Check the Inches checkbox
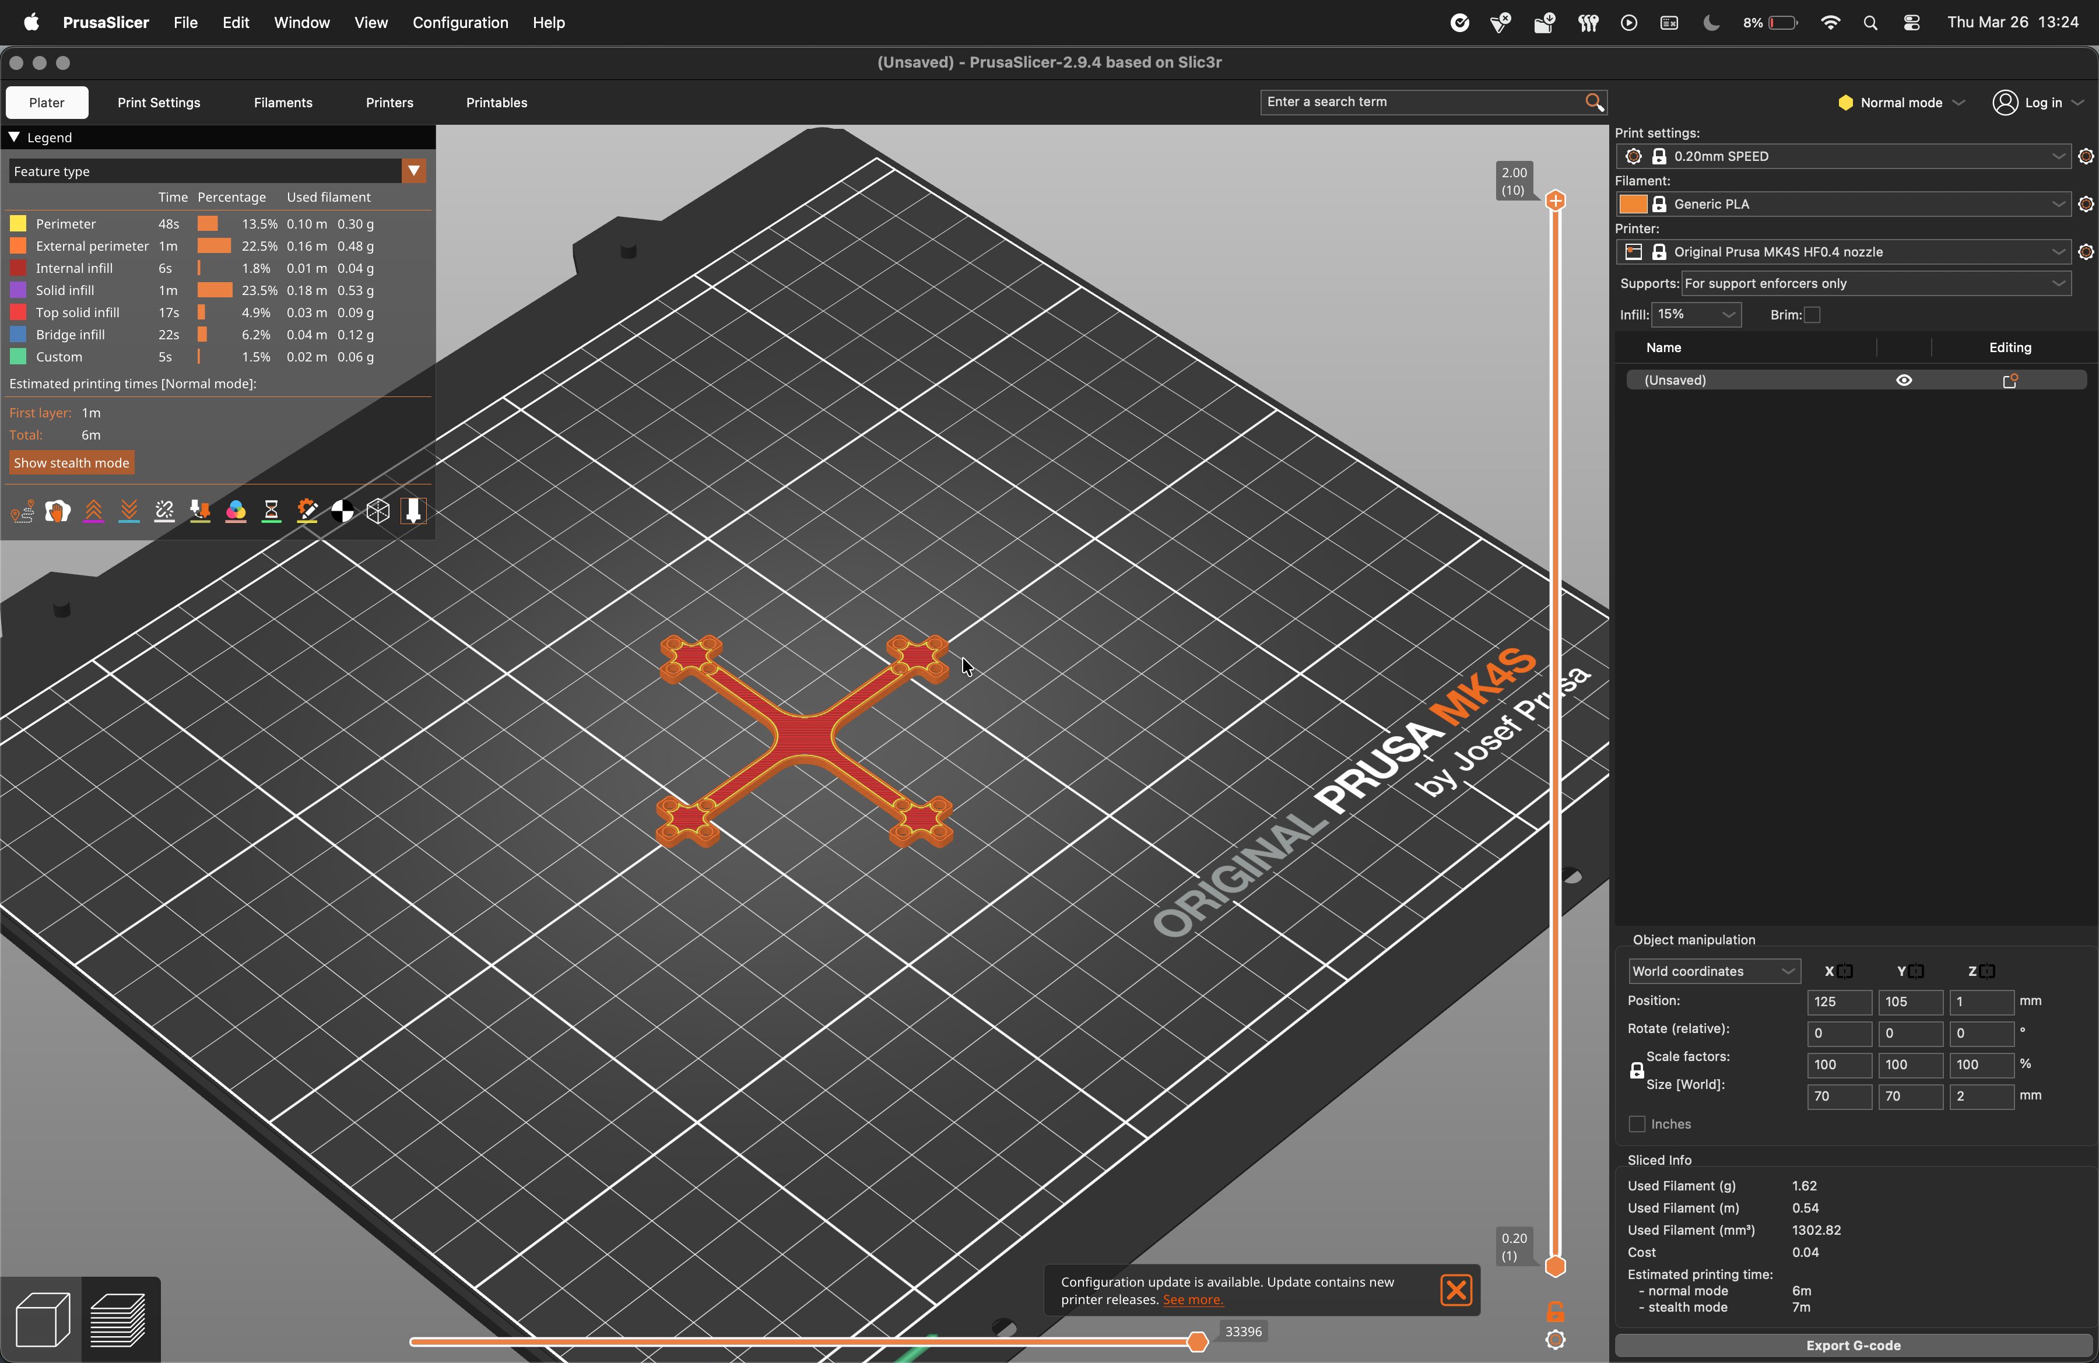Image resolution: width=2099 pixels, height=1363 pixels. click(x=1638, y=1124)
